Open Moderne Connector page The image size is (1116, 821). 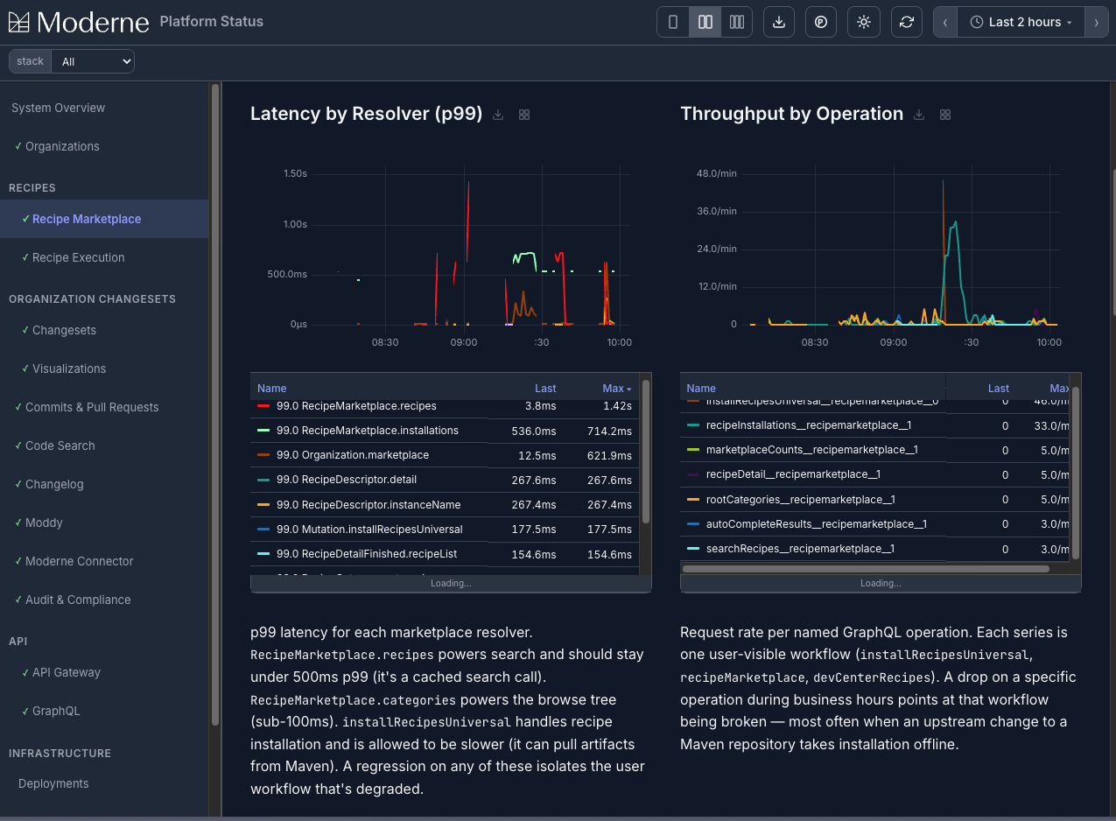pos(80,561)
